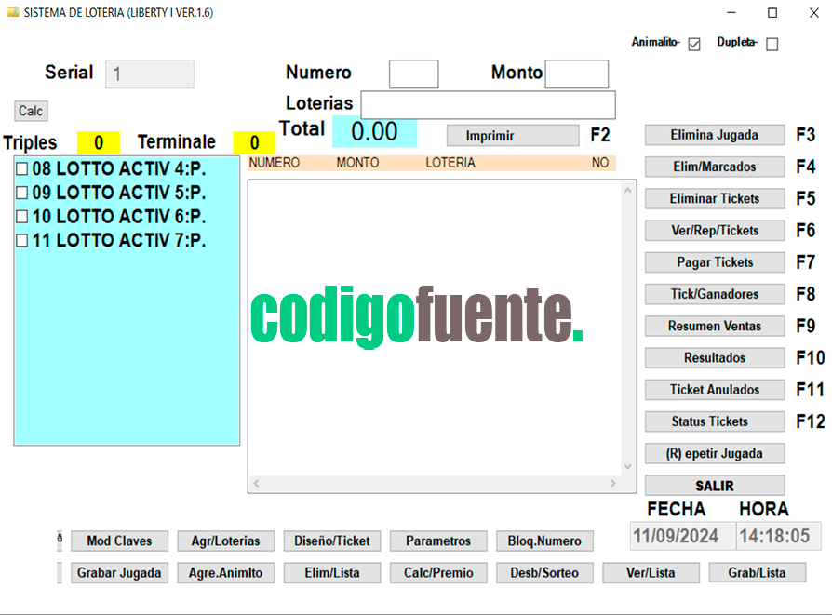Click the Calc button
This screenshot has width=832, height=615.
pos(31,111)
